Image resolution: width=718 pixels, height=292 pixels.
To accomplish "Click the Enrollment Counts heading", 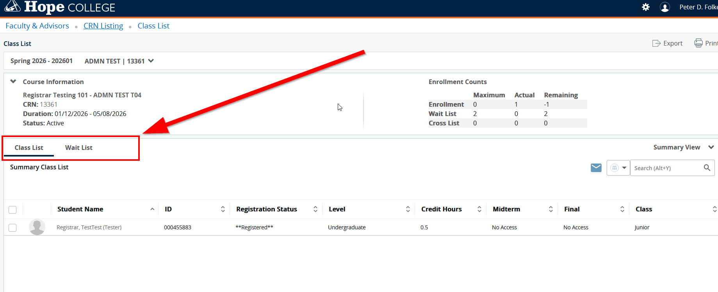I will pyautogui.click(x=458, y=82).
